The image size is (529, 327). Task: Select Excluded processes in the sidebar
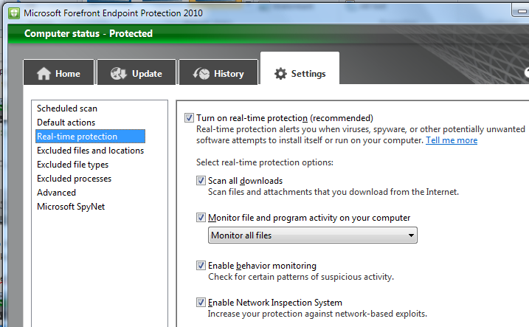[74, 179]
